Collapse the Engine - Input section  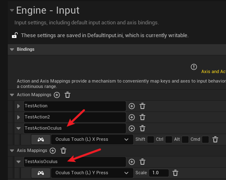12,10
